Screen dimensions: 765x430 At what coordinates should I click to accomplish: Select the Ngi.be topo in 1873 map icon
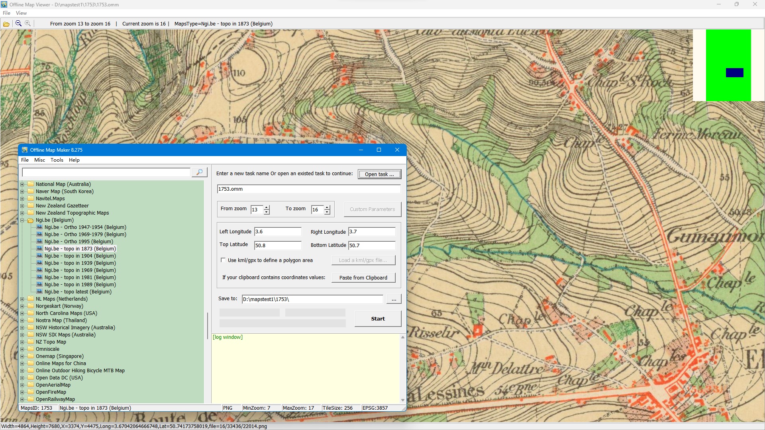pyautogui.click(x=39, y=248)
